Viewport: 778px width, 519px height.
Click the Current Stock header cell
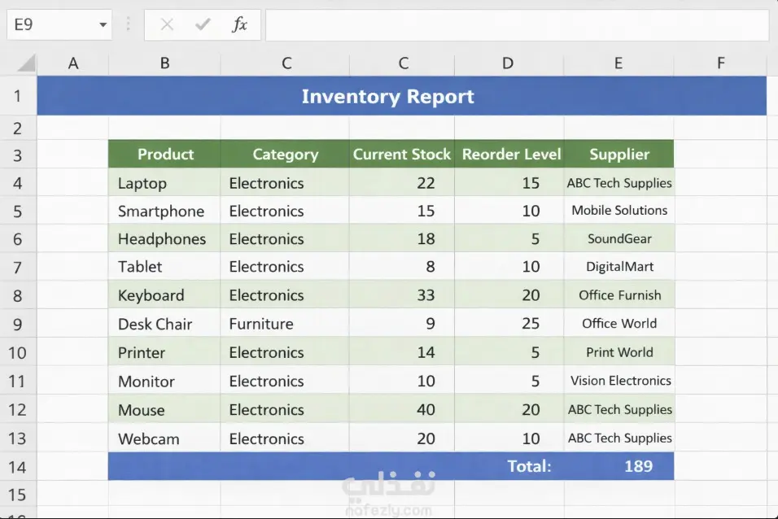pyautogui.click(x=401, y=155)
